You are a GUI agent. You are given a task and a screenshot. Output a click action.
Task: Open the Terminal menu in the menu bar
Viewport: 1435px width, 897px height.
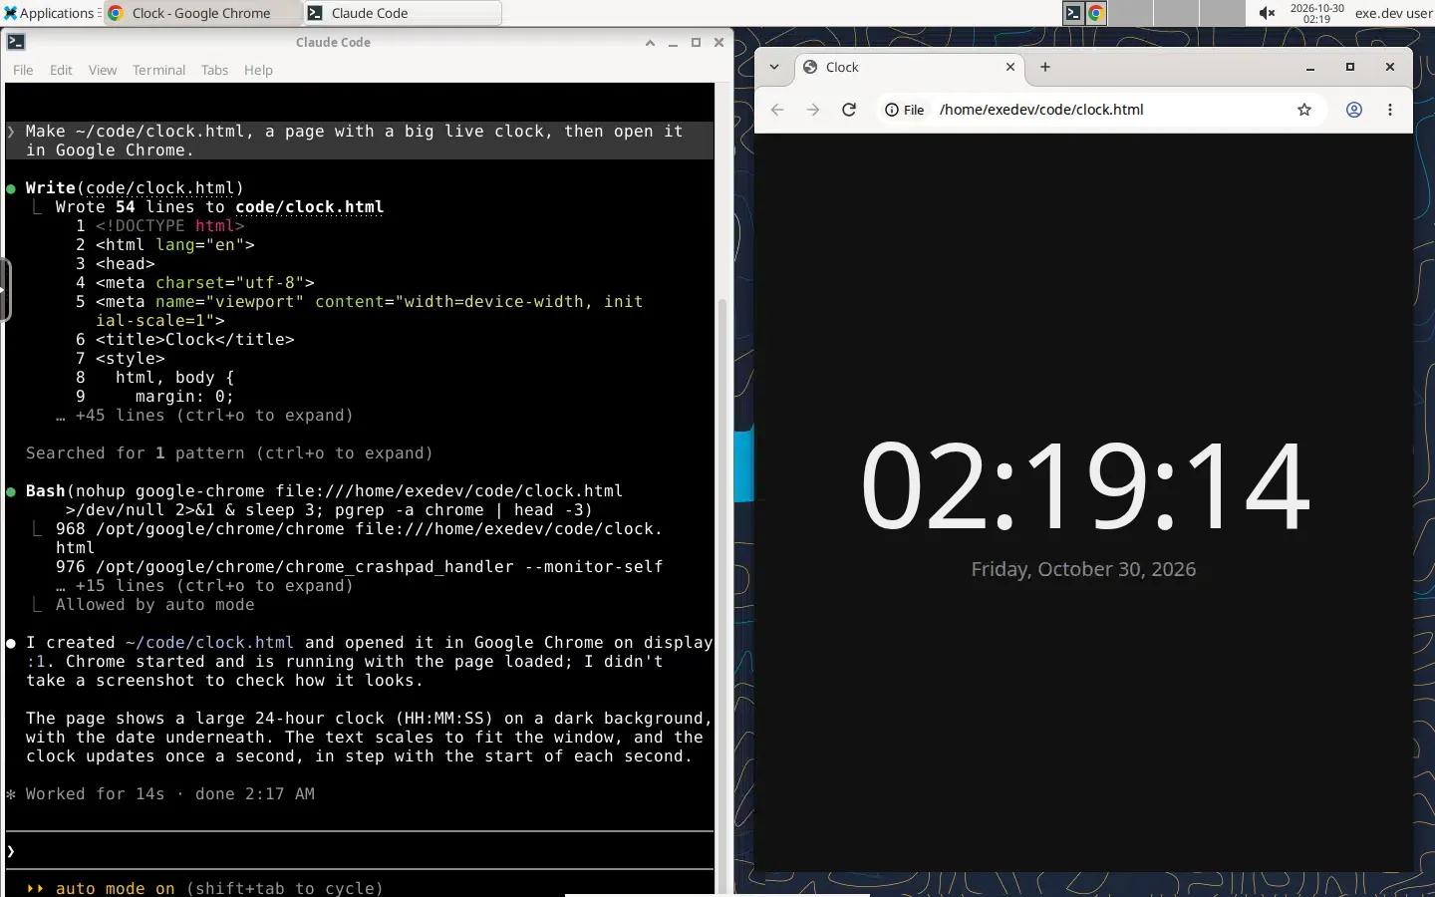point(158,70)
